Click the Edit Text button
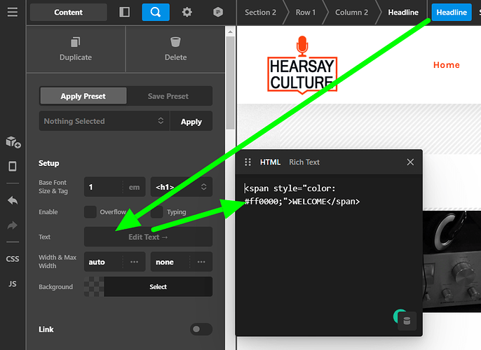 pos(148,237)
